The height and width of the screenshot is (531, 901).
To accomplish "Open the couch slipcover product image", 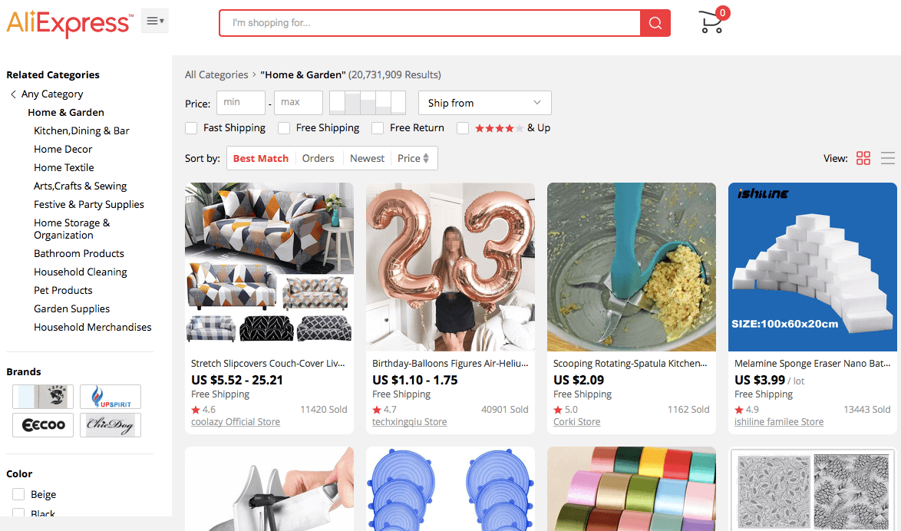I will [x=269, y=266].
